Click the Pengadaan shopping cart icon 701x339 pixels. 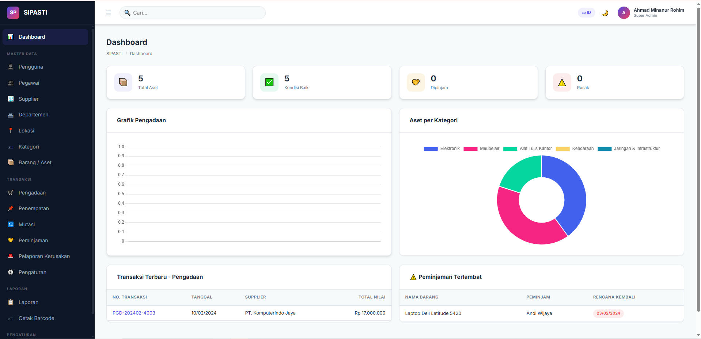(11, 193)
